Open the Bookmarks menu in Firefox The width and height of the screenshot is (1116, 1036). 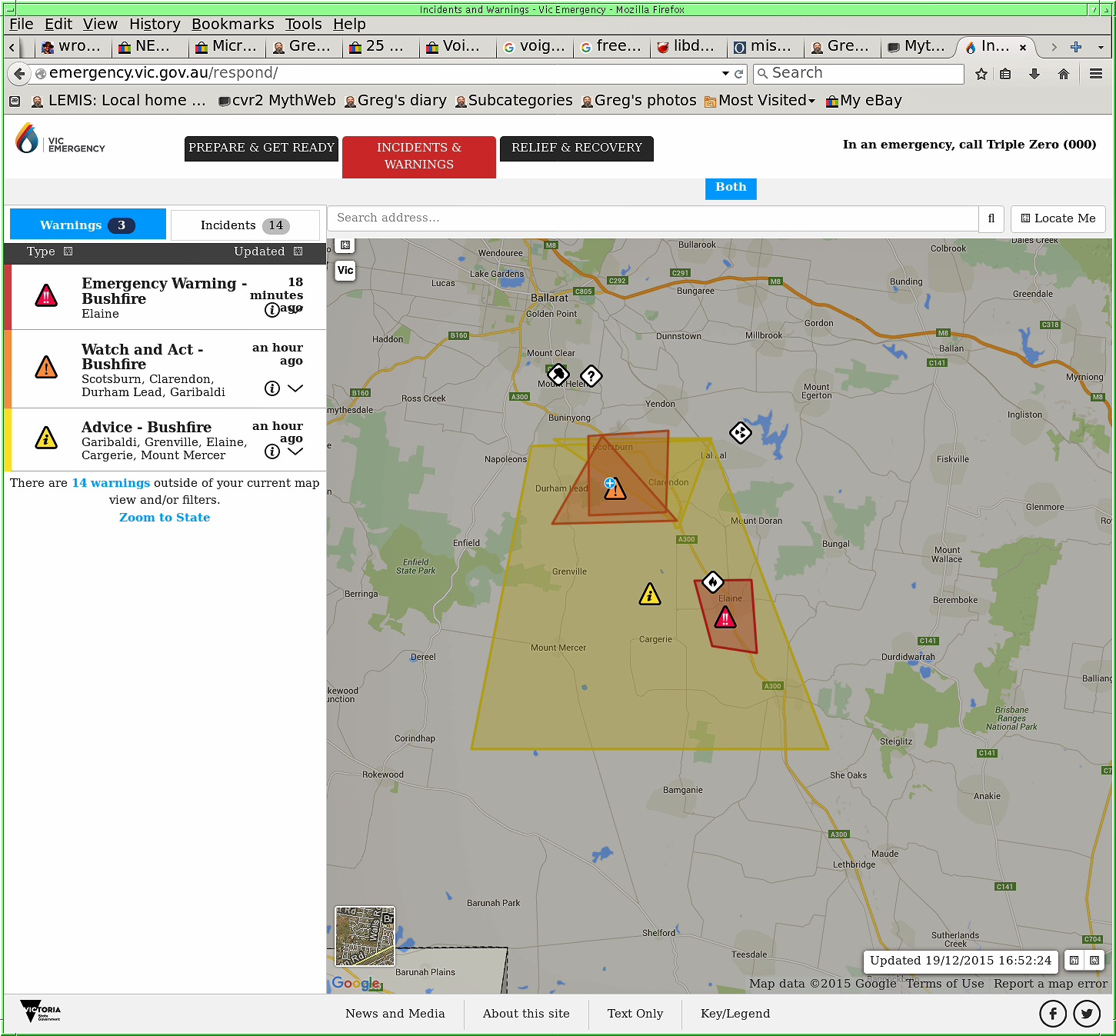(232, 25)
